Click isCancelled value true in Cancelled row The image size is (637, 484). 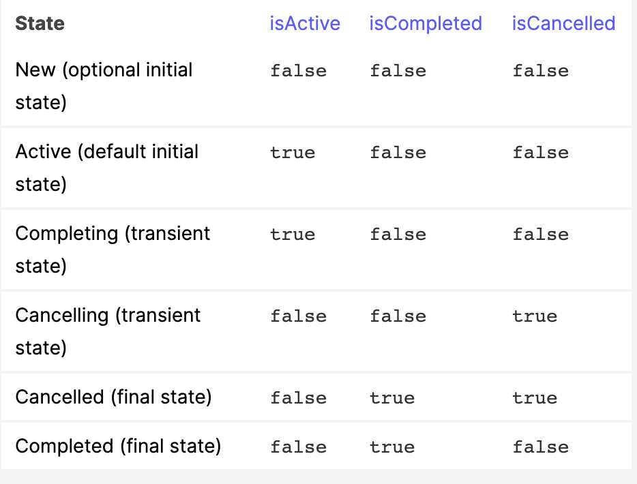pyautogui.click(x=535, y=398)
